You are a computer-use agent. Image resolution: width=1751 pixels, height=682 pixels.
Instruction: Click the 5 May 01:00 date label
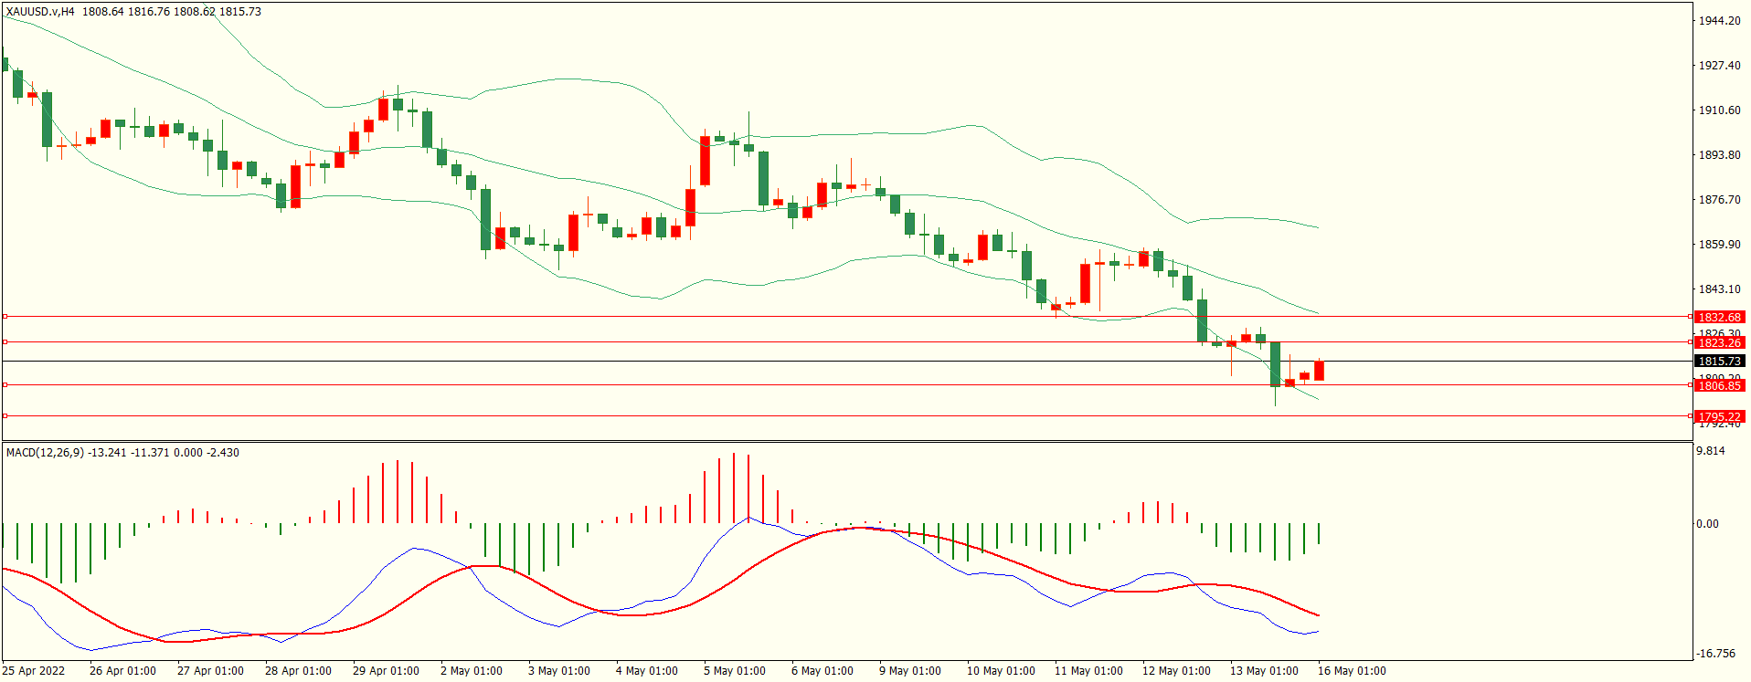pos(735,671)
